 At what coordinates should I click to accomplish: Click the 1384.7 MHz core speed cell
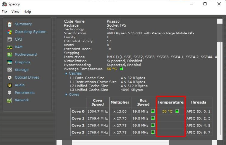point(98,111)
